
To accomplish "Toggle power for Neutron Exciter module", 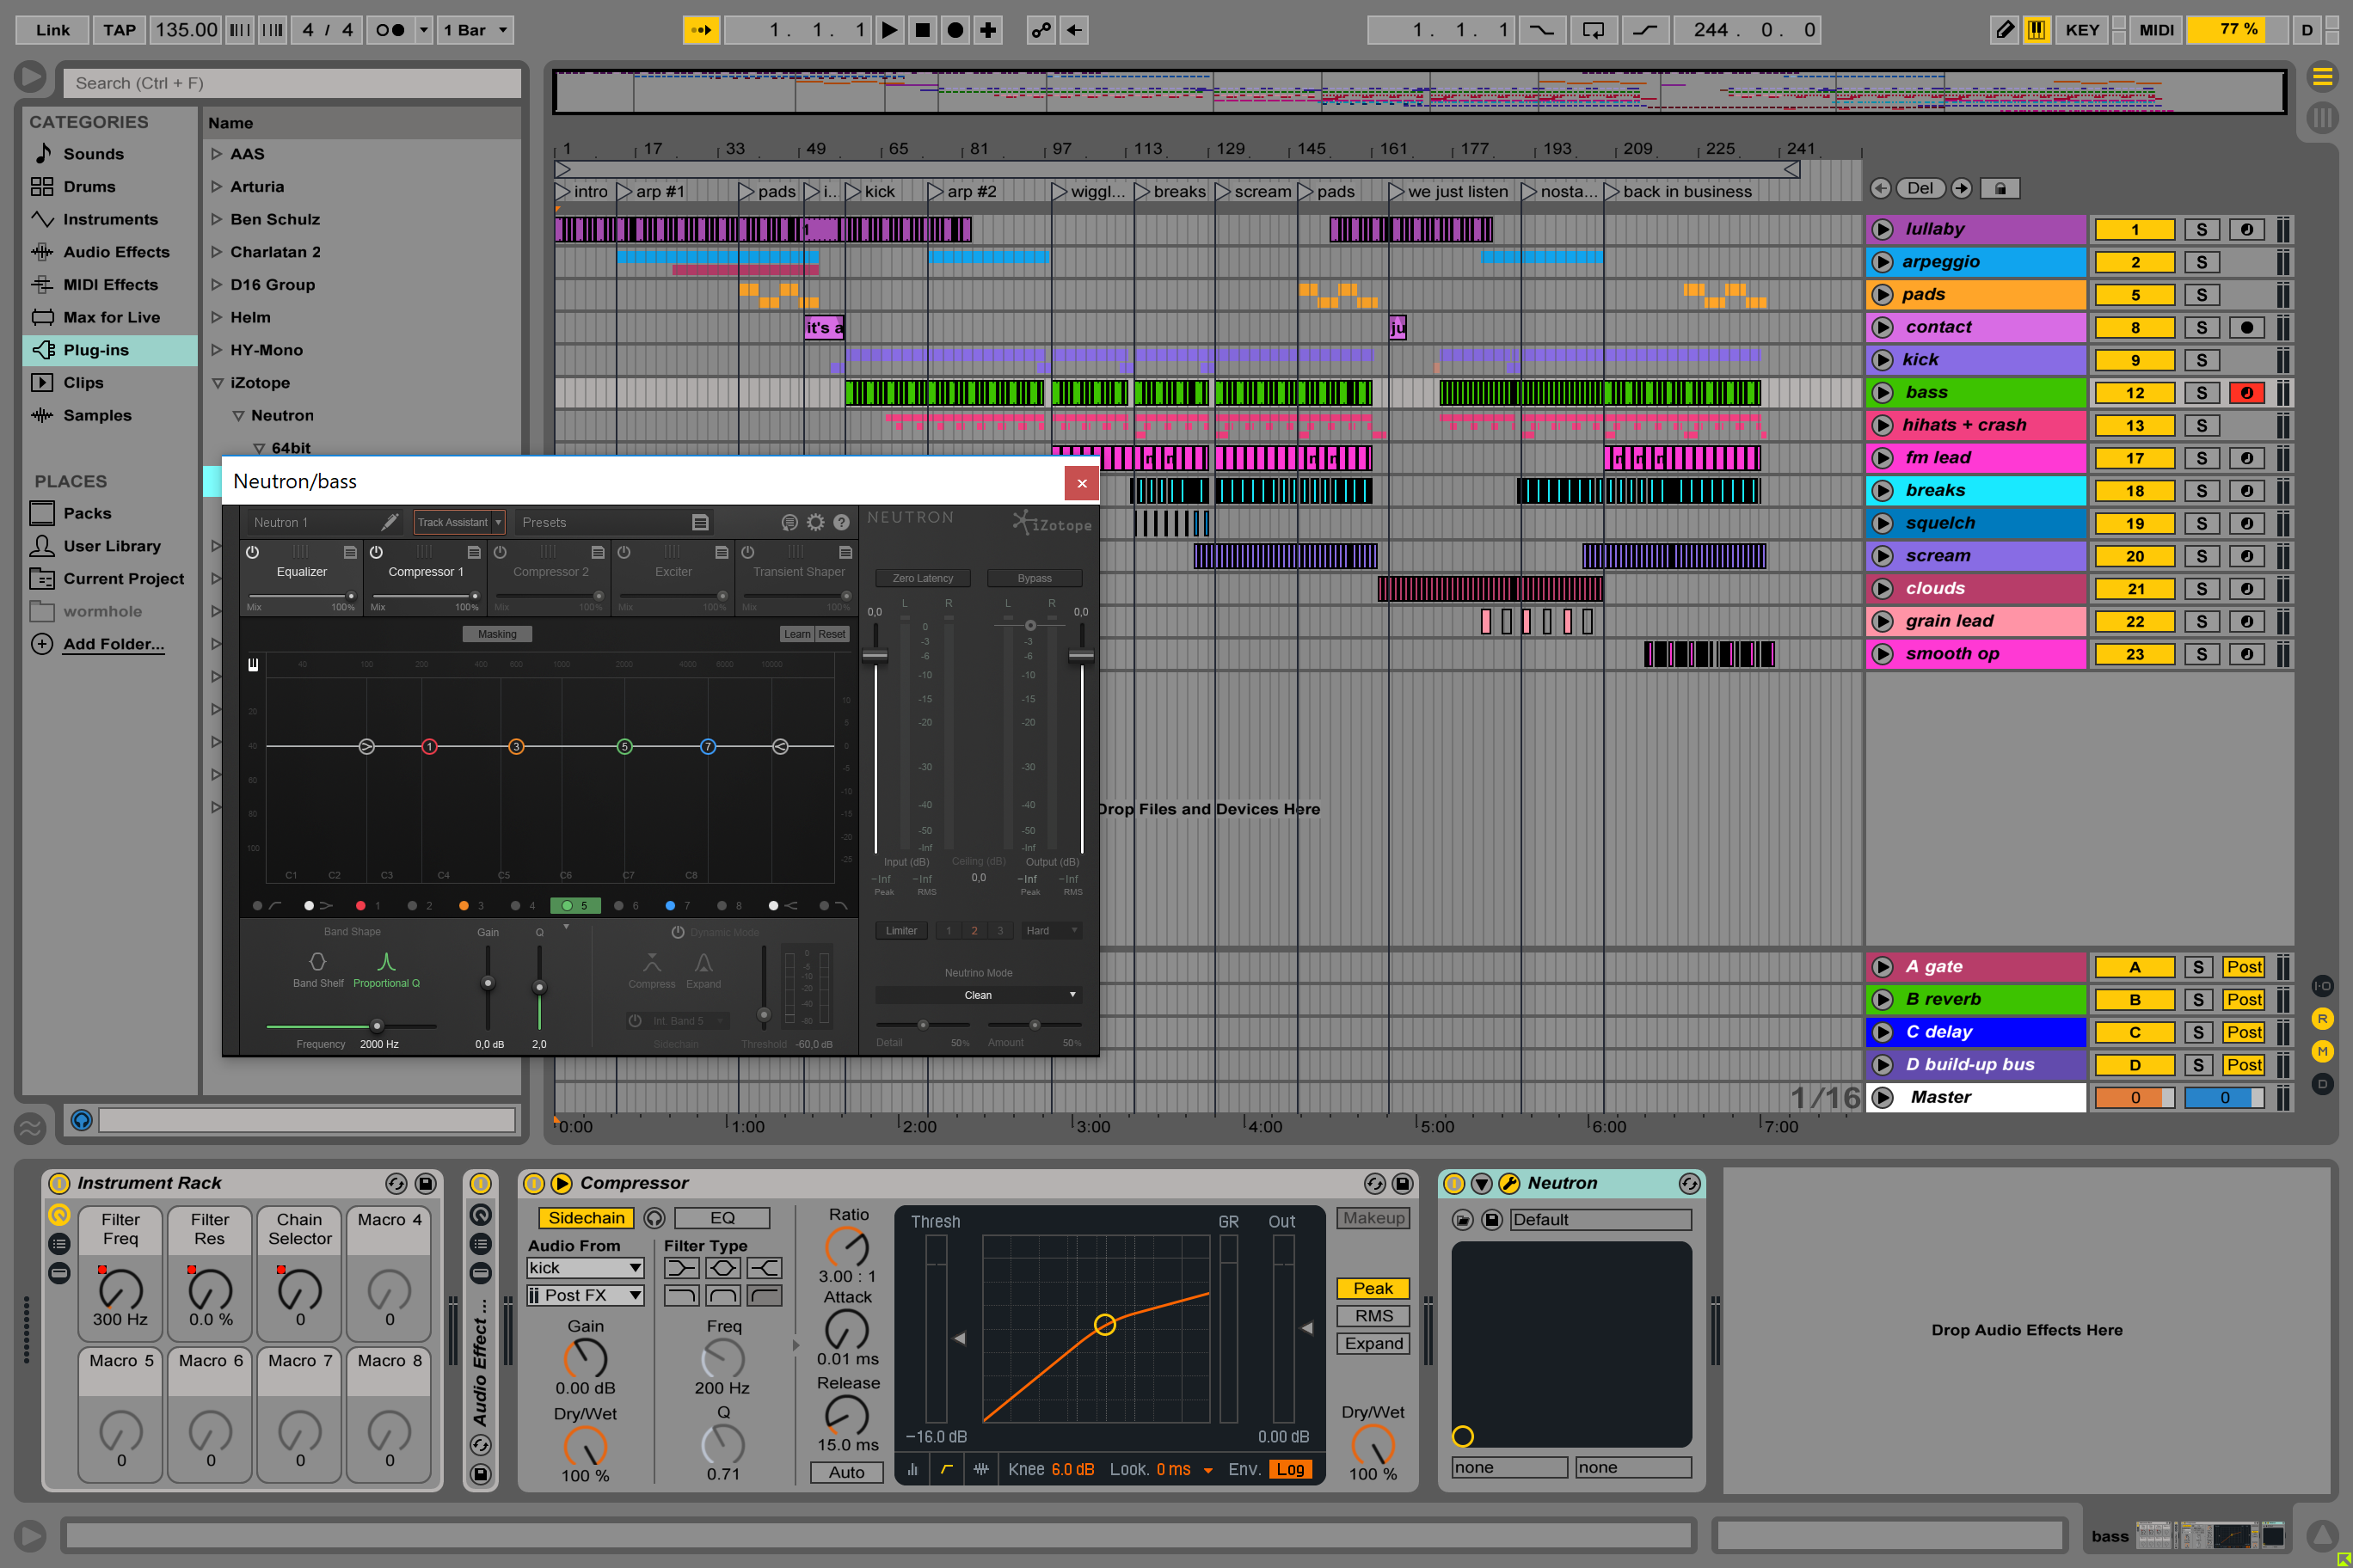I will [x=624, y=552].
